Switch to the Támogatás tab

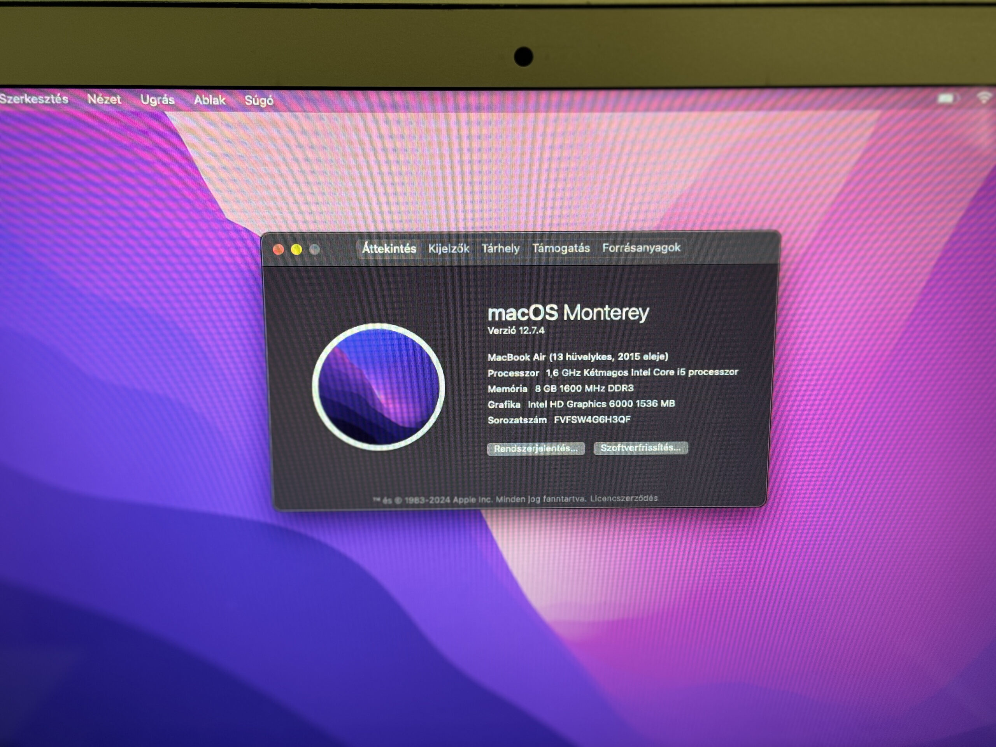[561, 248]
